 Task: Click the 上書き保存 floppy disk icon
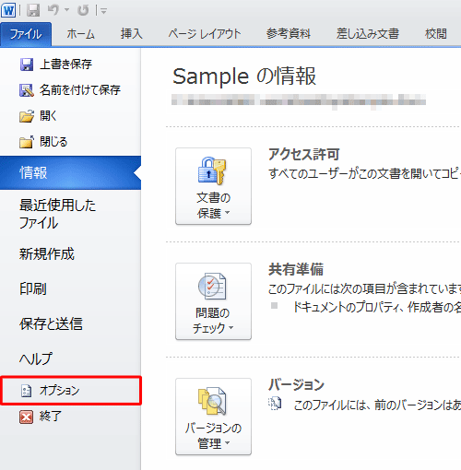pyautogui.click(x=27, y=65)
